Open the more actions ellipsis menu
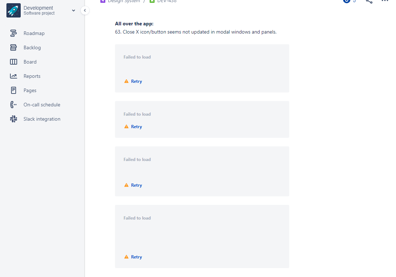 pos(385,1)
